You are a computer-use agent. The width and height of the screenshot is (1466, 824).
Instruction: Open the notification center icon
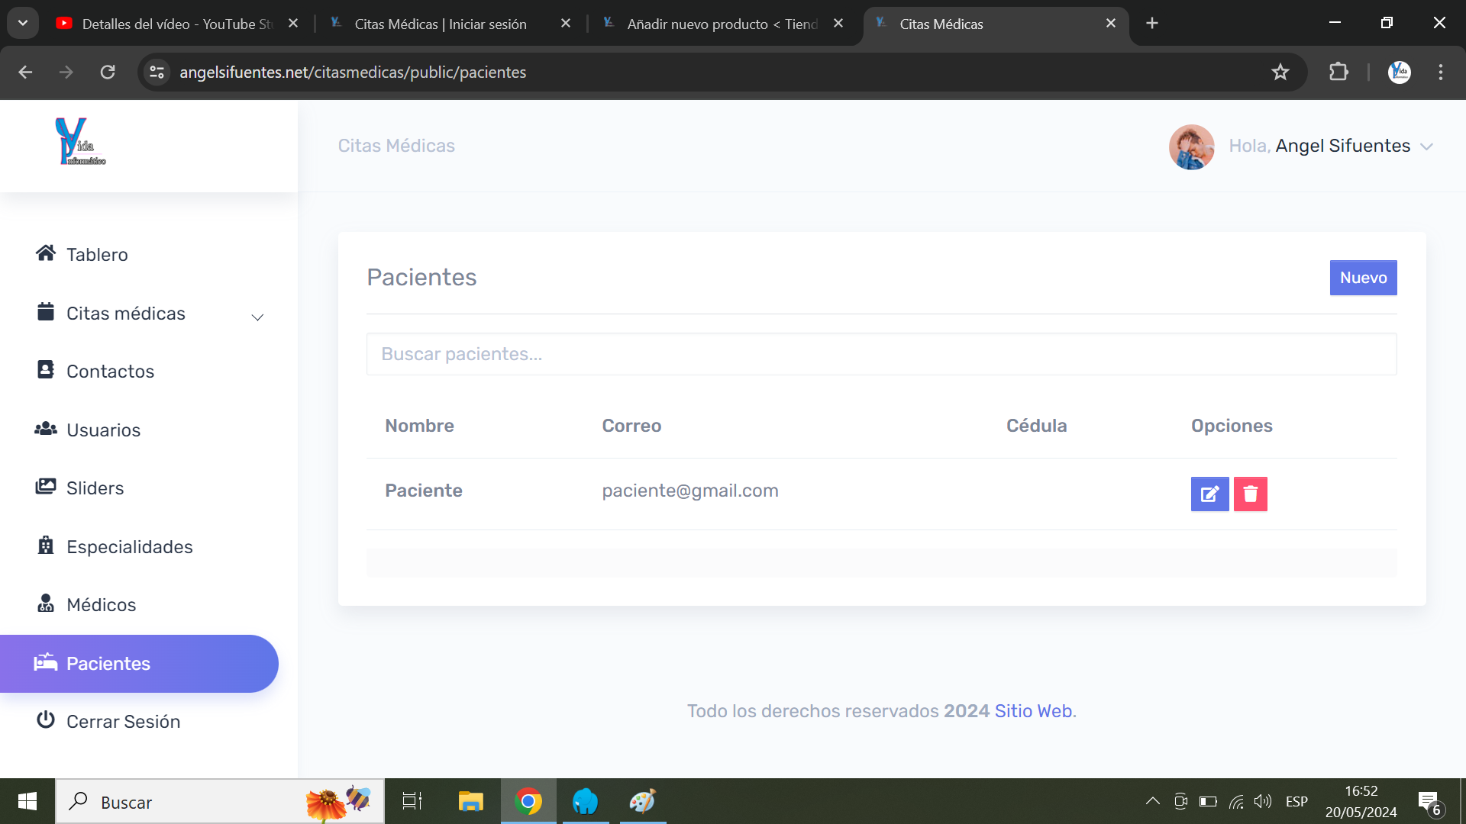[x=1431, y=802]
